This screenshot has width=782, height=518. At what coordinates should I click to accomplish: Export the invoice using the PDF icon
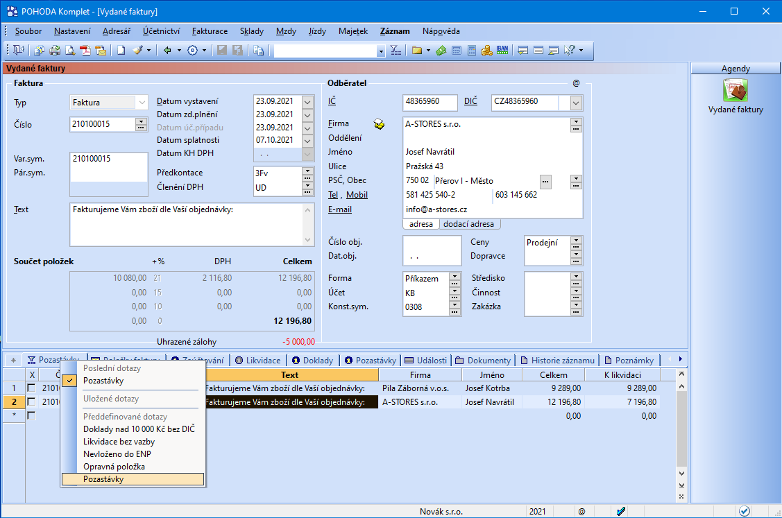point(86,50)
